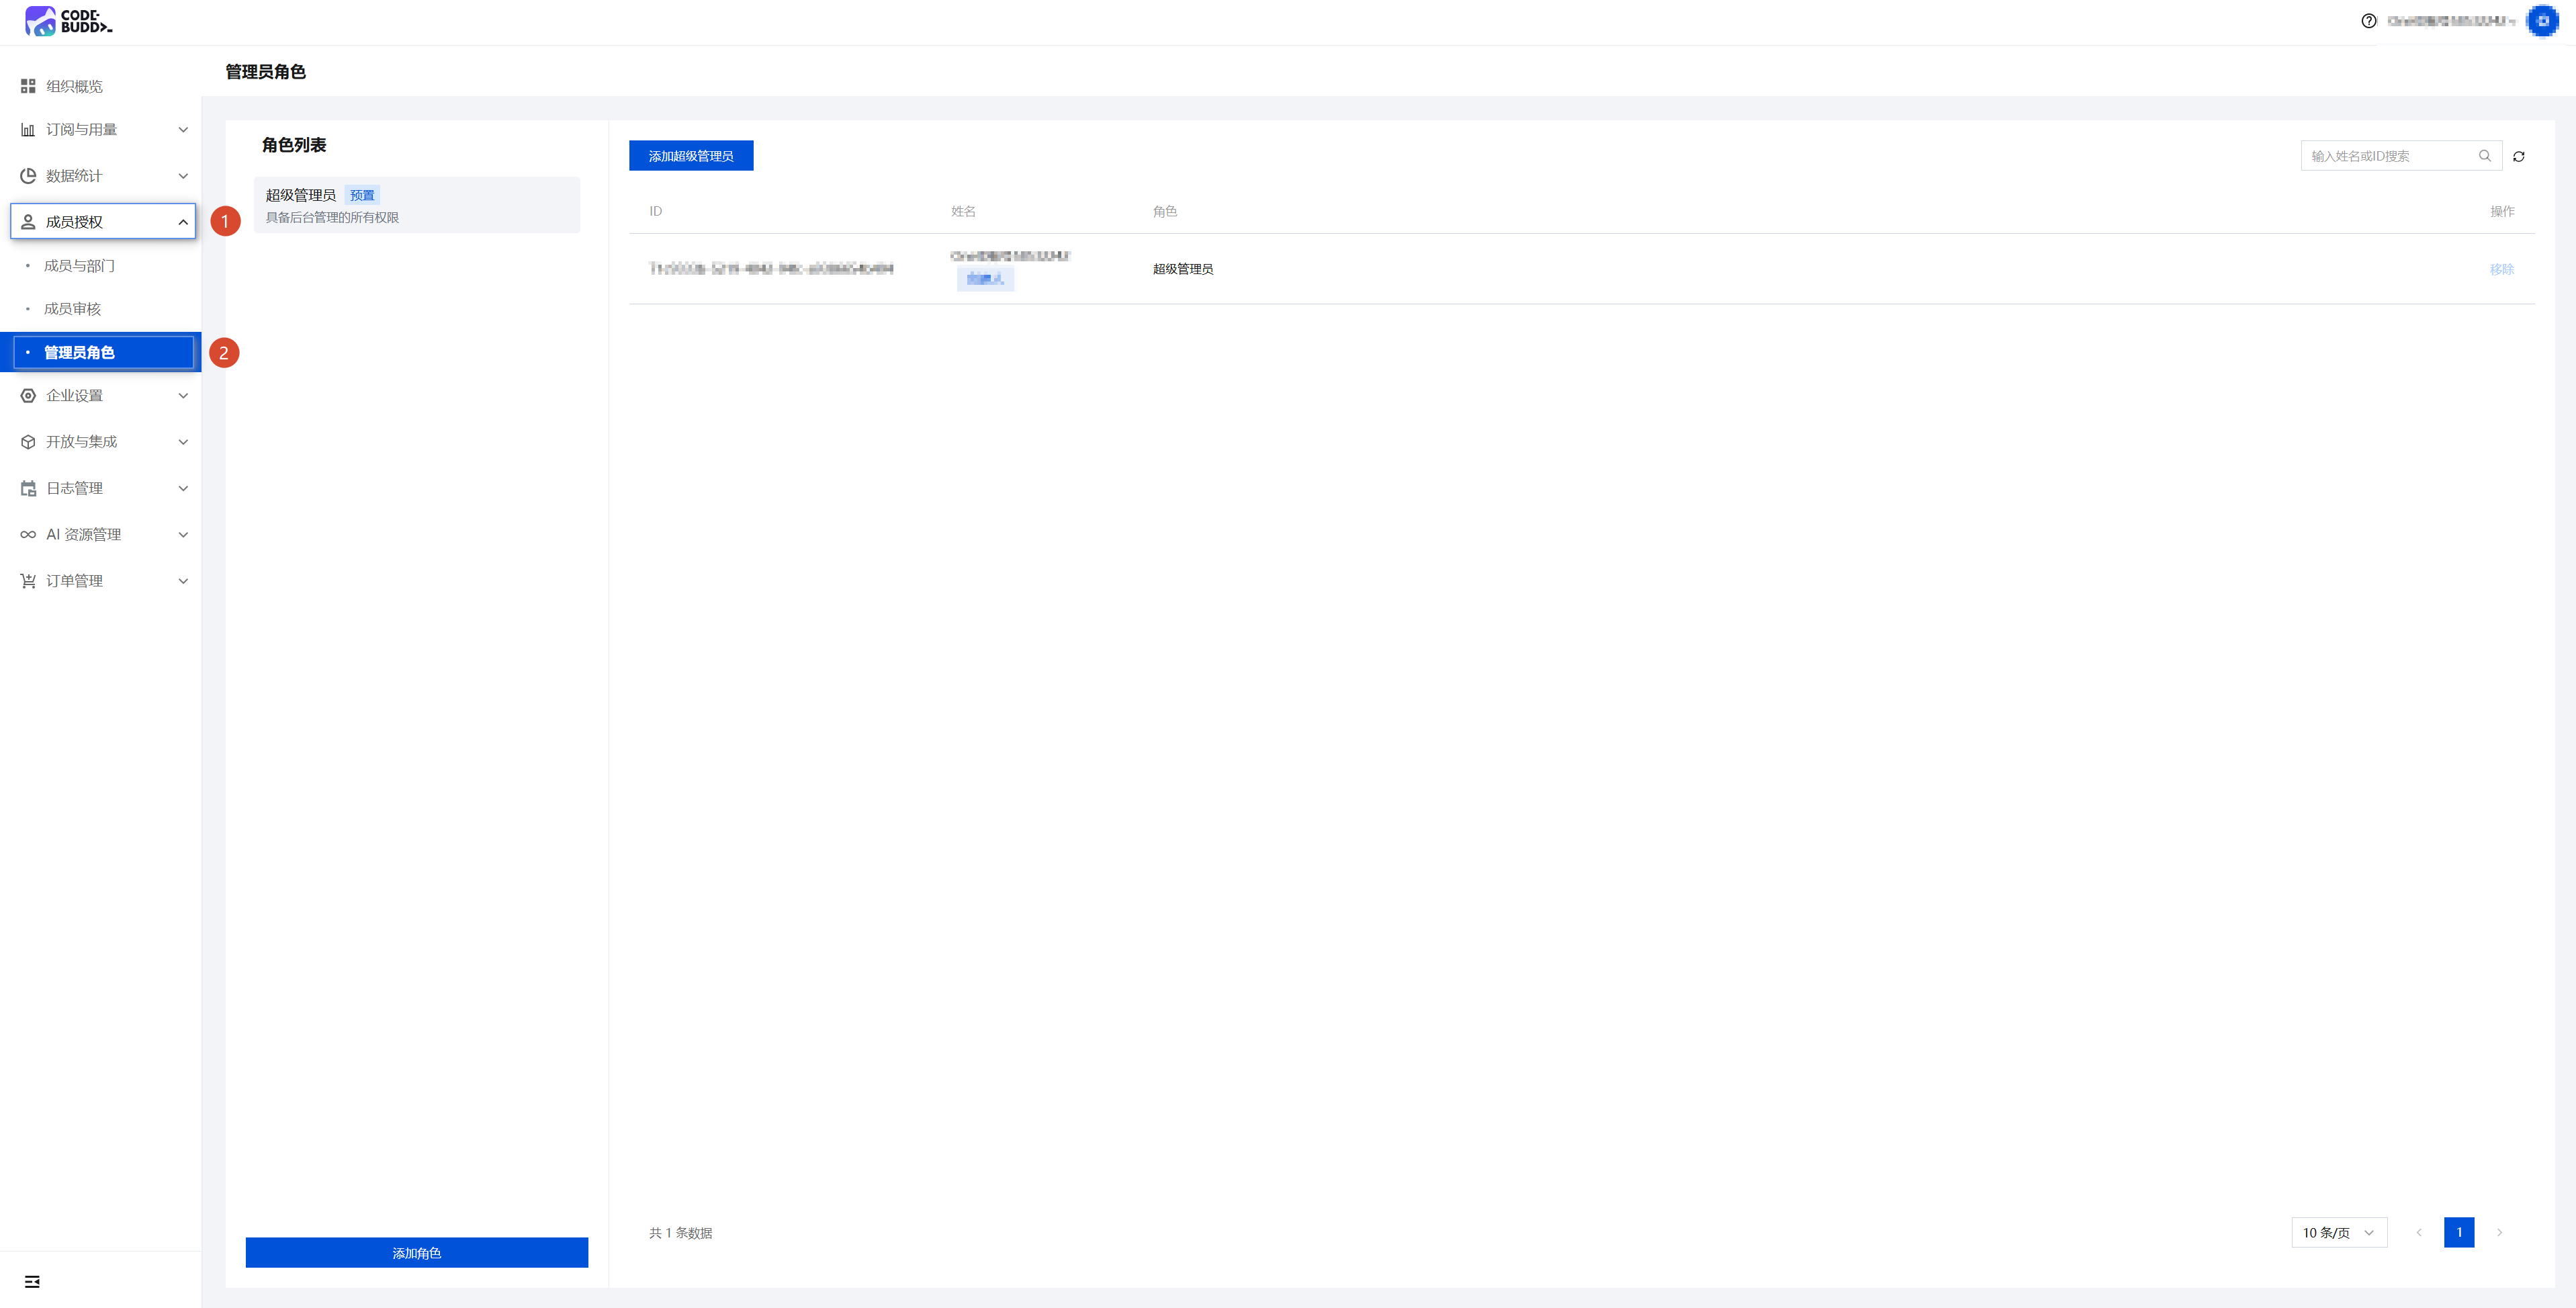Click the 订单管理 cart icon

28,581
